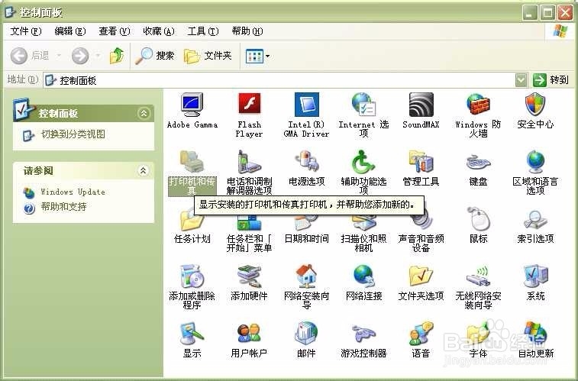Open 任务栏和「开始」菜单 icon
Image resolution: width=578 pixels, height=381 pixels.
(x=249, y=222)
